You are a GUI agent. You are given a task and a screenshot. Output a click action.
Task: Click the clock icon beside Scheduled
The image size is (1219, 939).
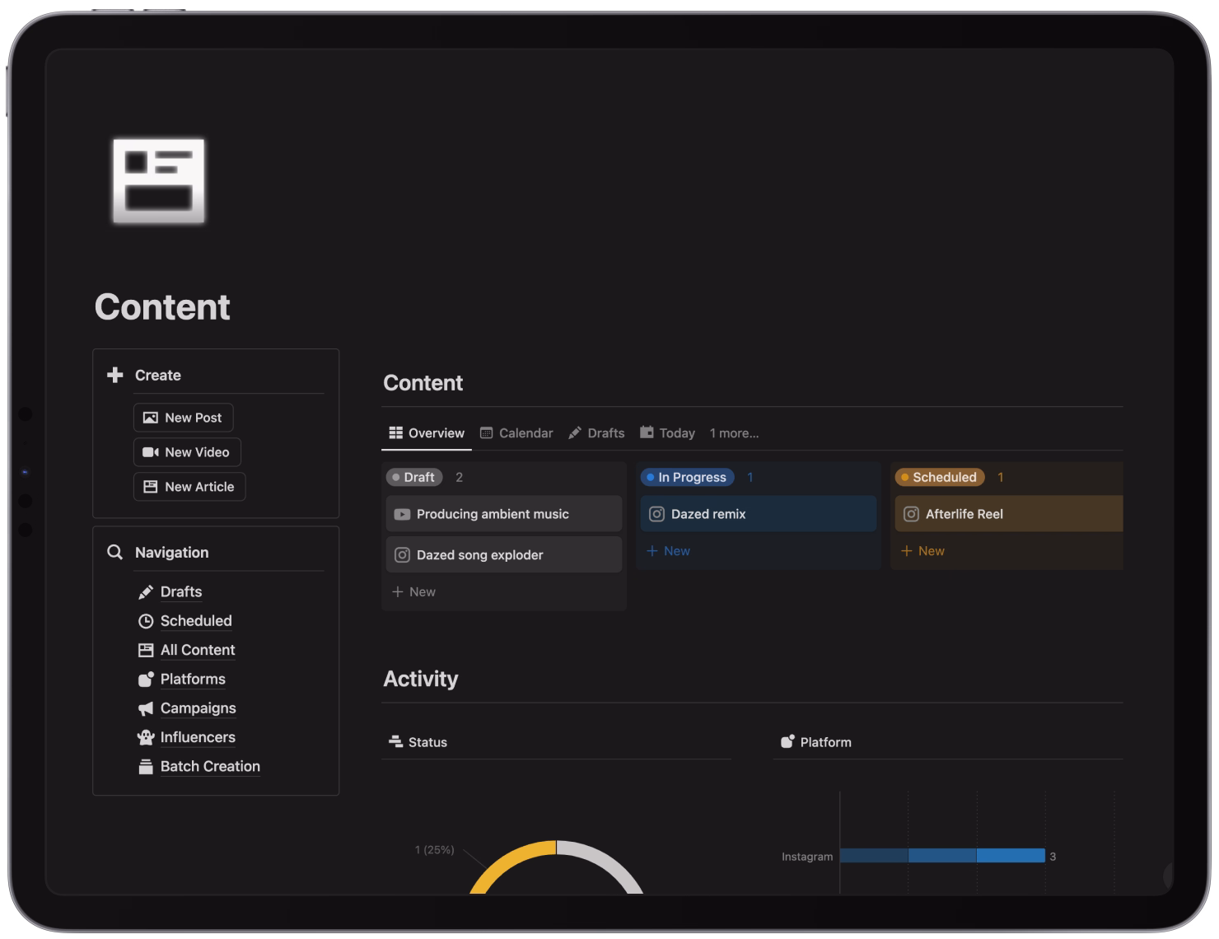(145, 620)
